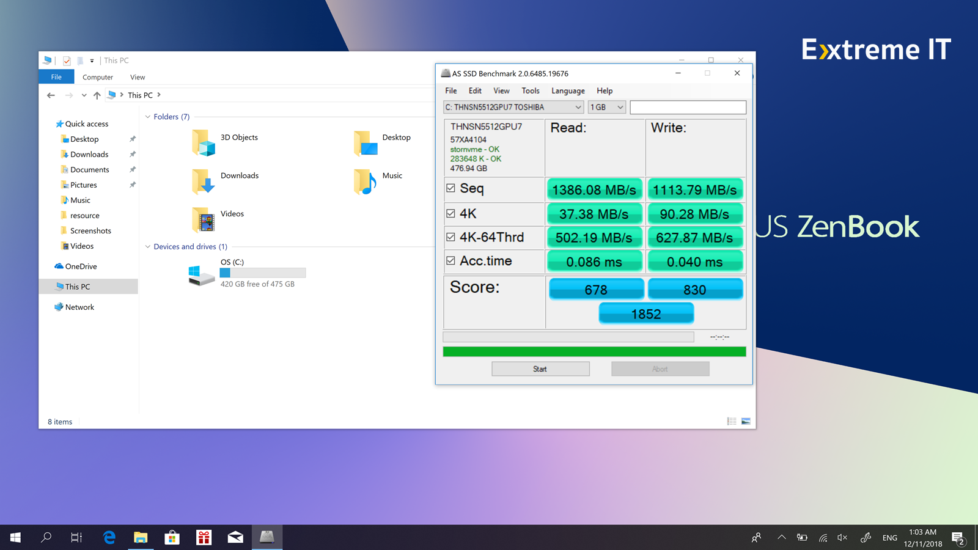The height and width of the screenshot is (550, 978).
Task: Click the green benchmark progress bar
Action: [x=594, y=351]
